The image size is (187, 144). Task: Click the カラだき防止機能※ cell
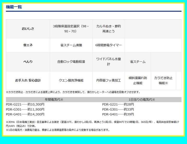(163, 80)
